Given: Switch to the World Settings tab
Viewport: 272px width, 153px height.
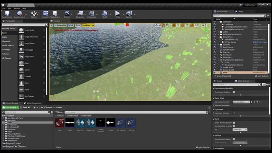Looking at the screenshot, I should click(242, 81).
